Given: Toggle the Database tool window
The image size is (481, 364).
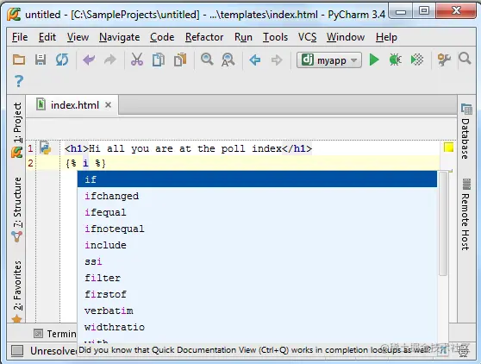Looking at the screenshot, I should [x=465, y=131].
